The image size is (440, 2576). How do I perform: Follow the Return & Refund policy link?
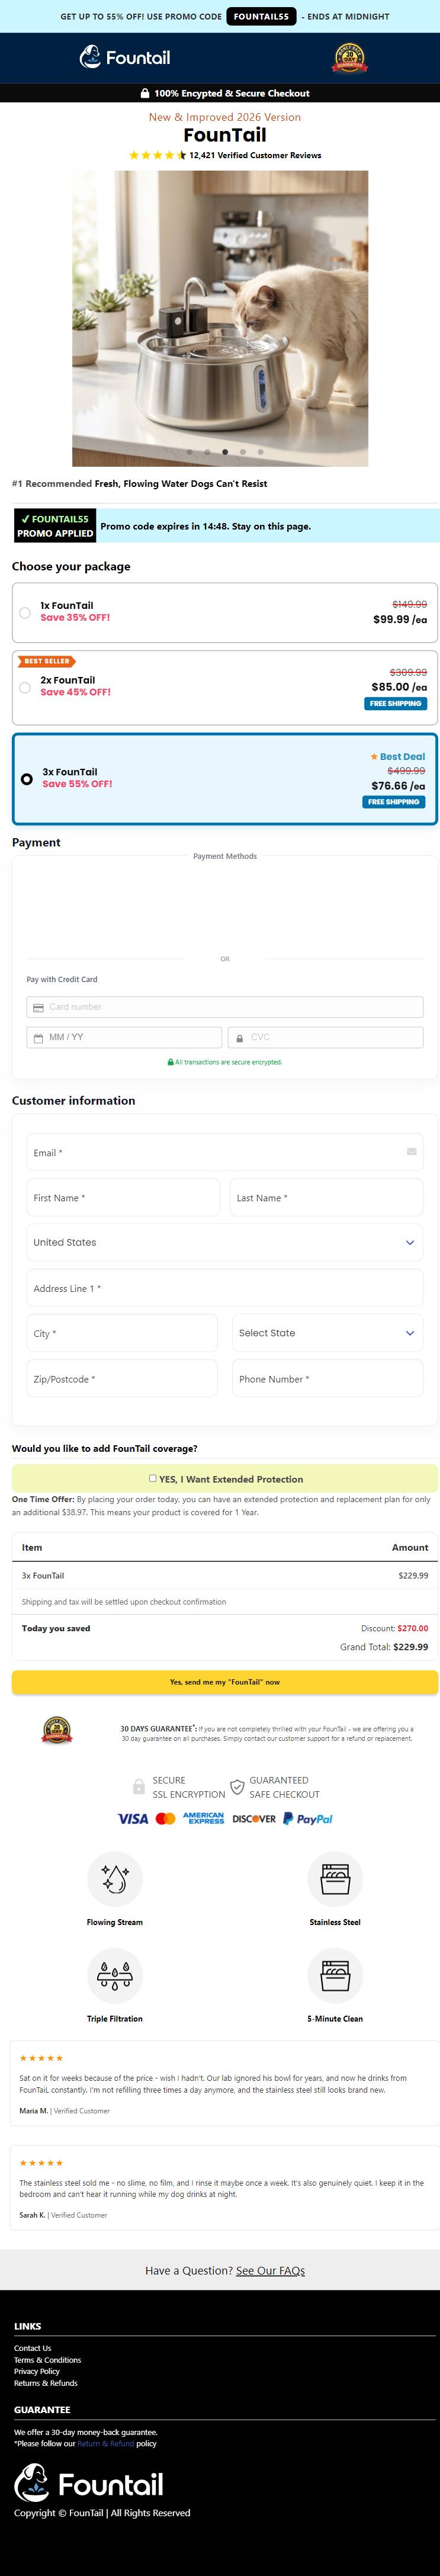click(106, 2443)
